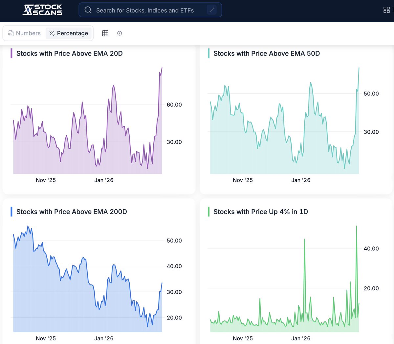
Task: Enable Percentage display mode
Action: (x=69, y=33)
